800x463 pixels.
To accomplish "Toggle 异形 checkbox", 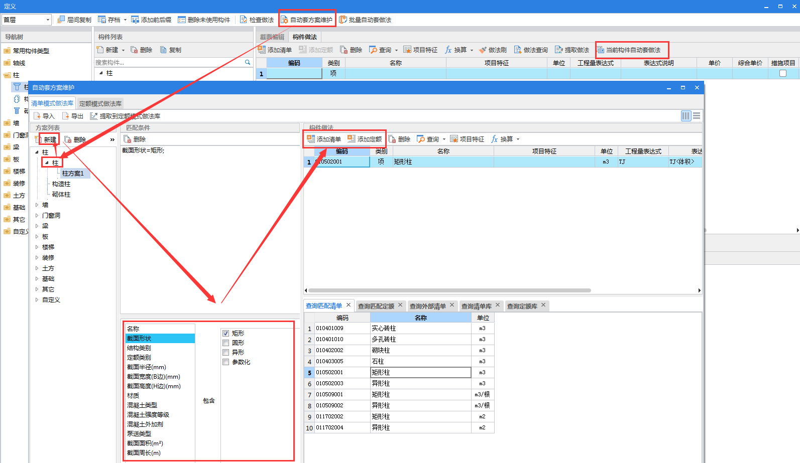I will coord(226,352).
